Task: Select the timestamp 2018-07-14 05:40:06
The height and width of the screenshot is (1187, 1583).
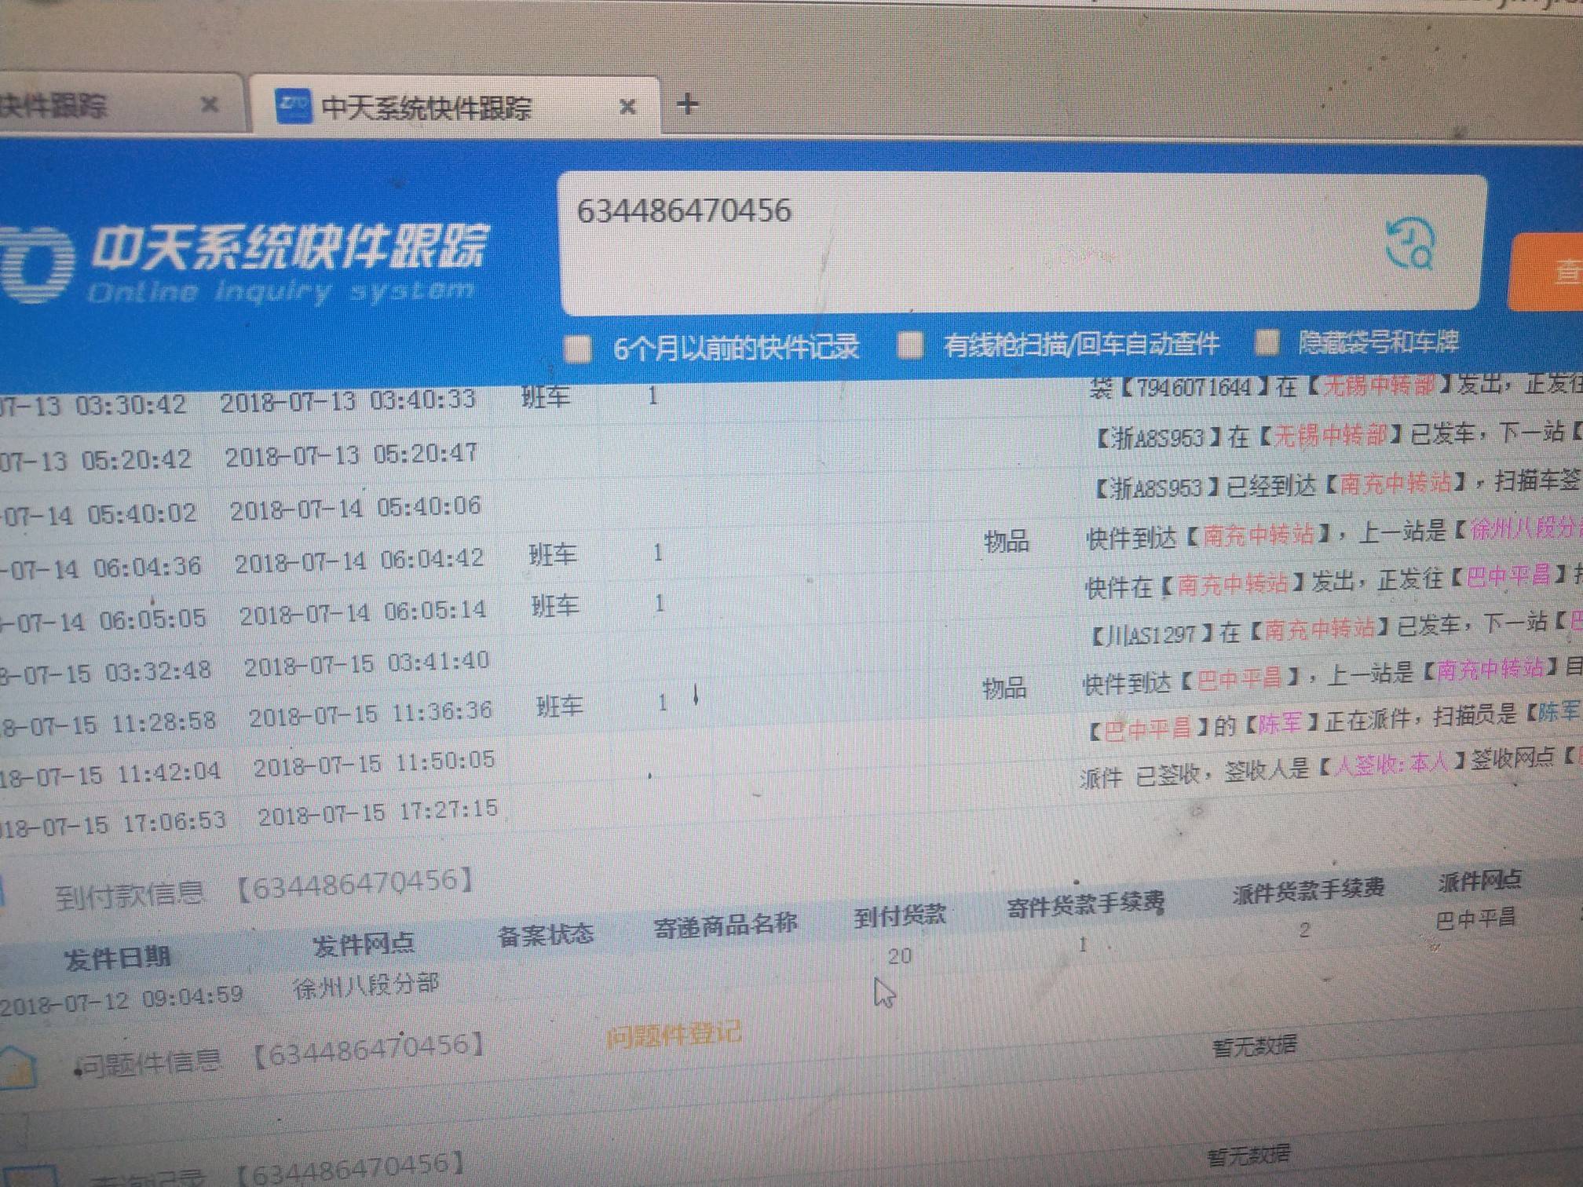Action: pos(355,508)
